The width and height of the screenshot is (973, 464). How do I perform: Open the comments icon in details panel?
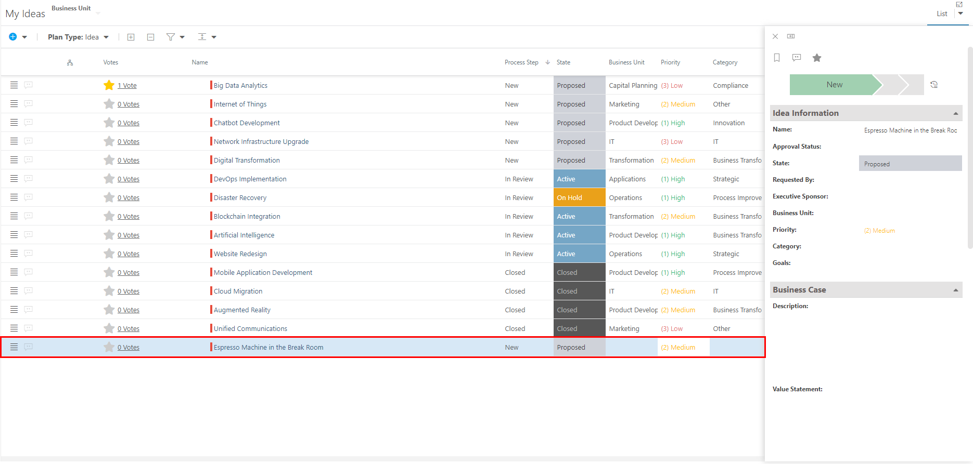(x=797, y=58)
